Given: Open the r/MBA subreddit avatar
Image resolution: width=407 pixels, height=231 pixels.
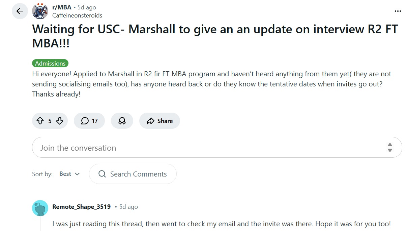Looking at the screenshot, I should coord(40,11).
